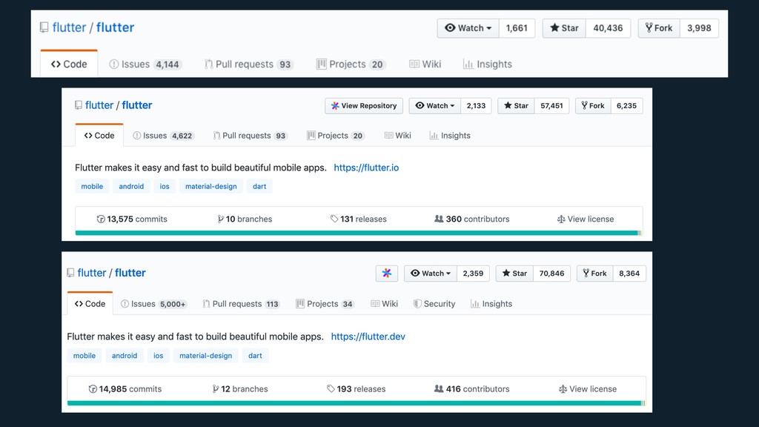Open the https://flutter.dev link
Viewport: 759px width, 427px height.
(x=368, y=337)
